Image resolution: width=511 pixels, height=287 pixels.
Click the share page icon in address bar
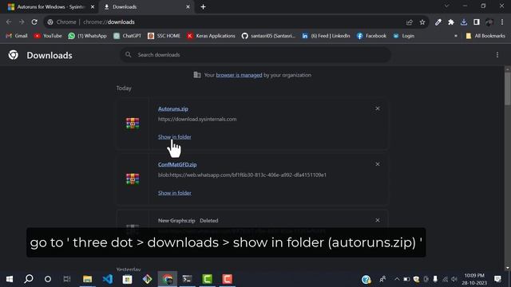[410, 22]
